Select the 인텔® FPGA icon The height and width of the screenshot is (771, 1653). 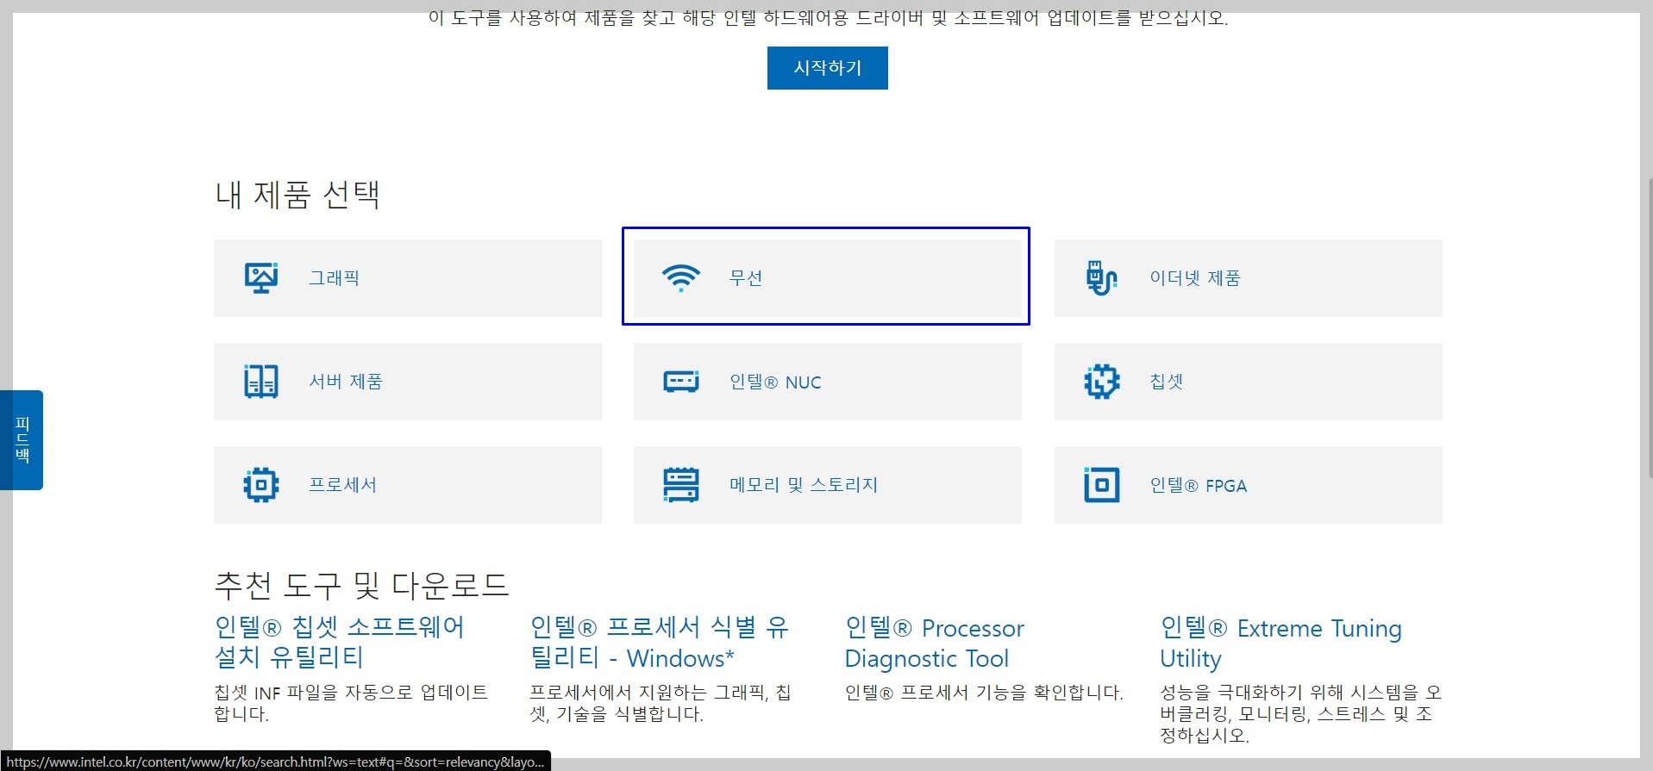[1101, 485]
